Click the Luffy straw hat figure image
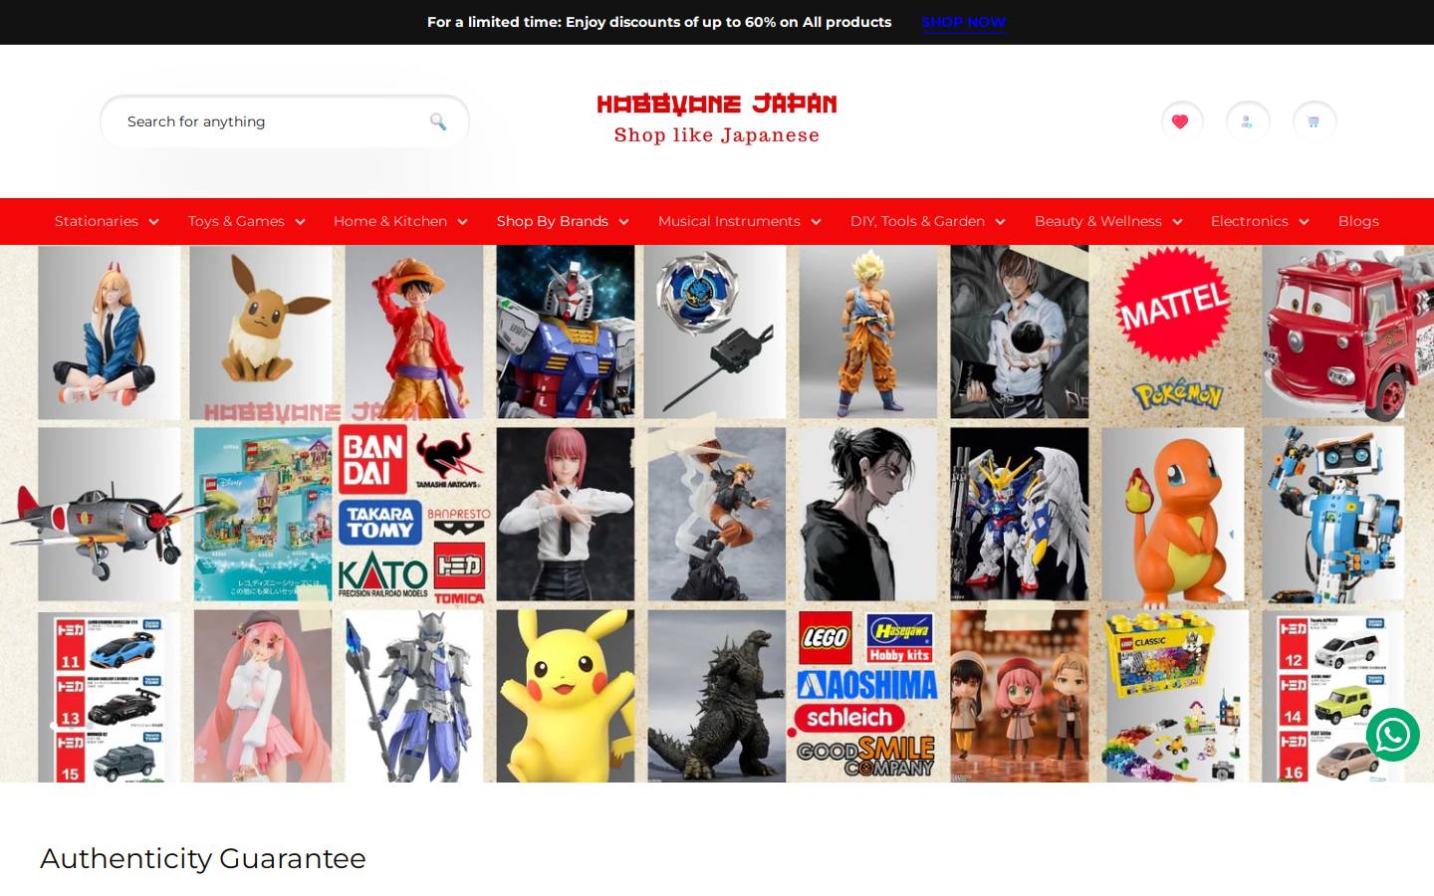 click(414, 332)
